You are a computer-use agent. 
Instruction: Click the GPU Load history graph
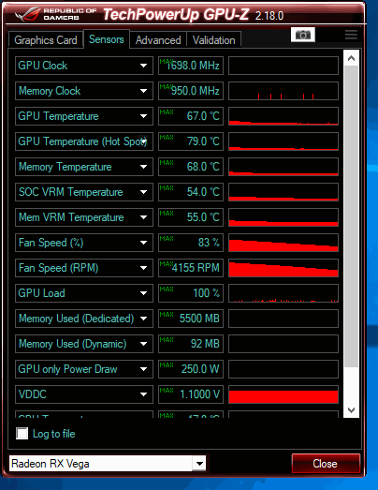(283, 293)
